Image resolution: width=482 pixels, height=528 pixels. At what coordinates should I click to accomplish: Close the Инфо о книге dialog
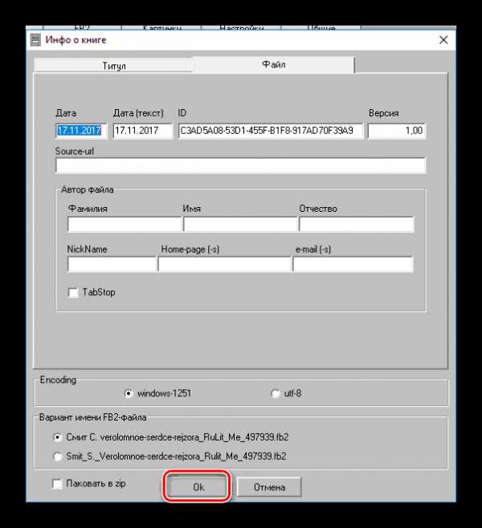click(x=443, y=40)
